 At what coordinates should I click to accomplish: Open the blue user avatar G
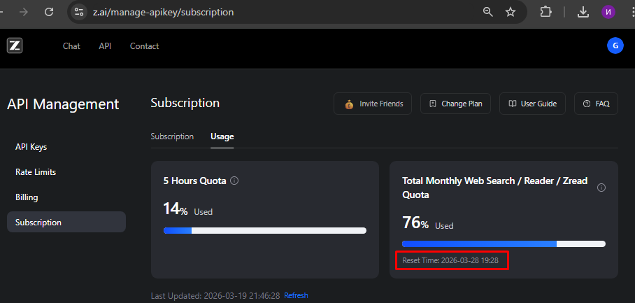[615, 45]
